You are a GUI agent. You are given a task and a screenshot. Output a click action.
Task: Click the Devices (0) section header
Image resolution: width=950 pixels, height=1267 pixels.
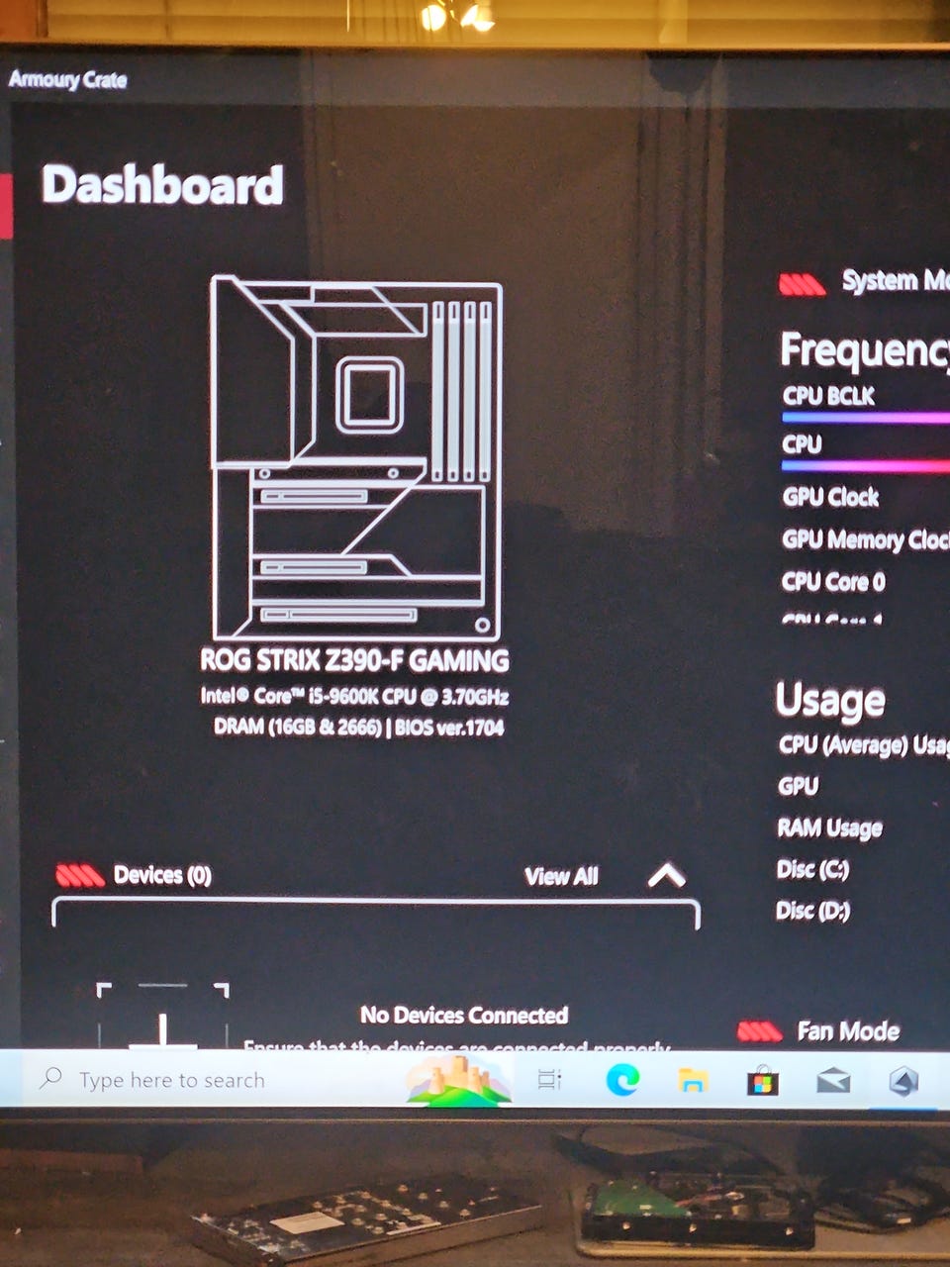pyautogui.click(x=162, y=875)
